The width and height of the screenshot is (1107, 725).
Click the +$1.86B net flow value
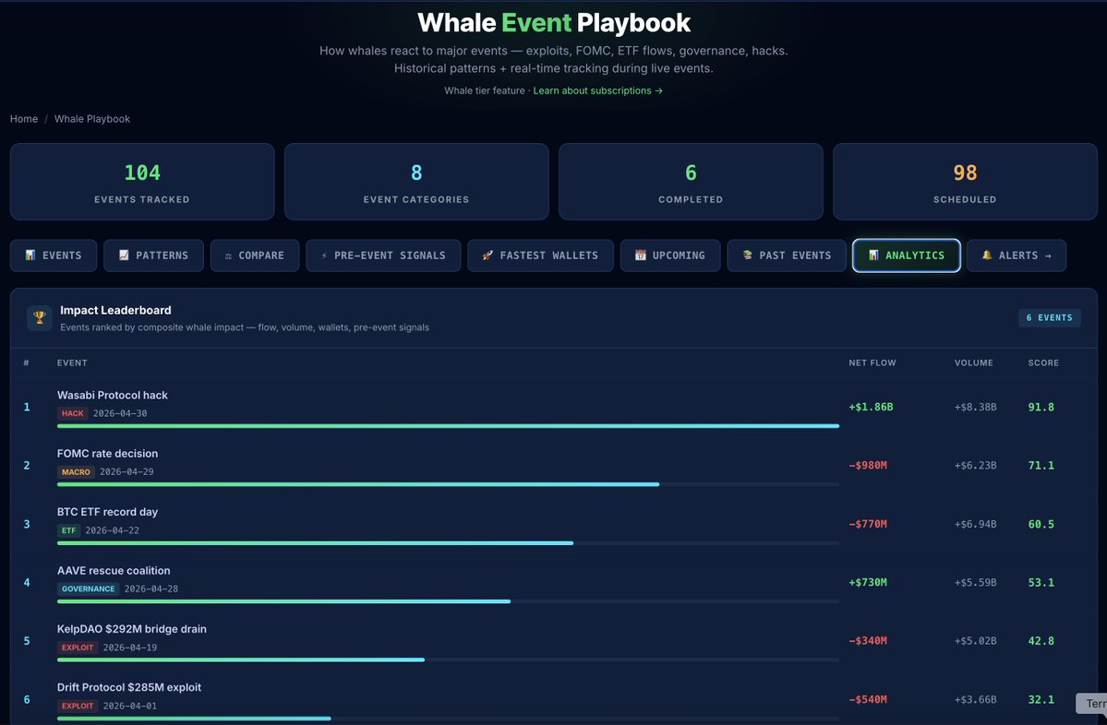pyautogui.click(x=871, y=407)
